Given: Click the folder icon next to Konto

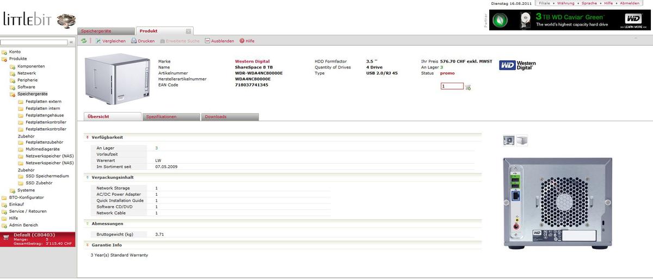Looking at the screenshot, I should [4, 52].
